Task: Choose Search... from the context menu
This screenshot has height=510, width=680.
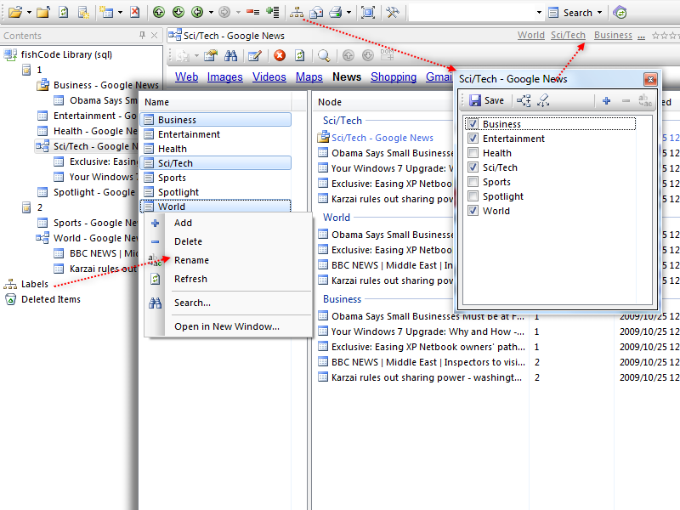Action: 229,303
